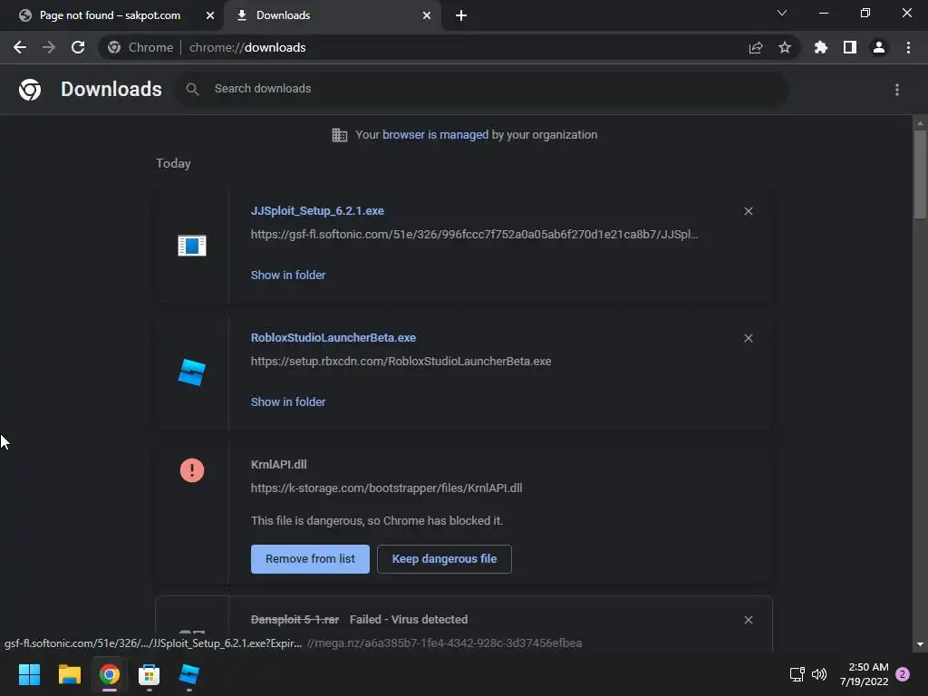Viewport: 928px width, 696px height.
Task: Show JJSploit_Setup_6.2.1.exe in folder
Action: [288, 275]
